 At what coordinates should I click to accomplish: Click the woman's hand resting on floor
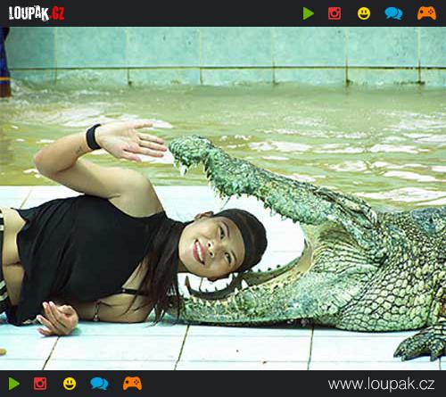[x=58, y=318]
